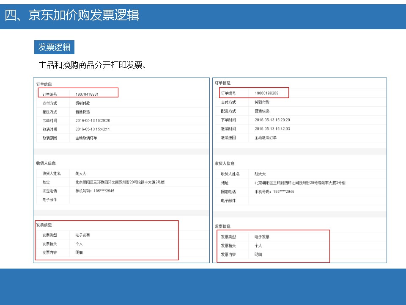Select cancel time 15:42:03 in right panel
Image resolution: width=406 pixels, height=305 pixels.
(272, 129)
